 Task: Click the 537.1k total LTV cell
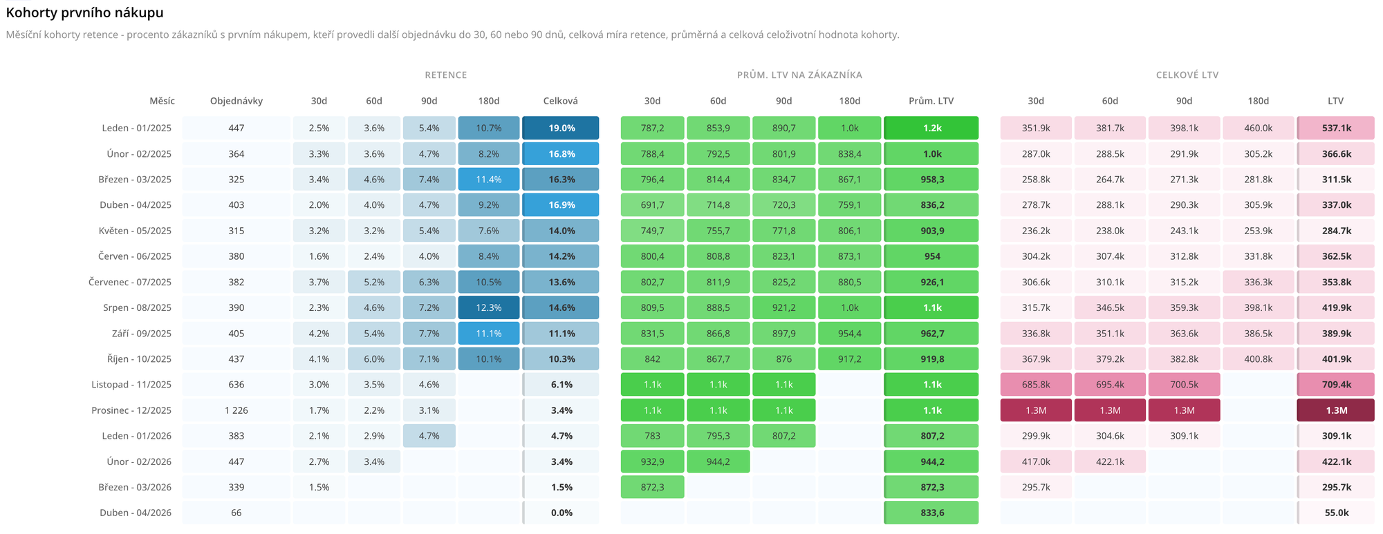point(1335,128)
